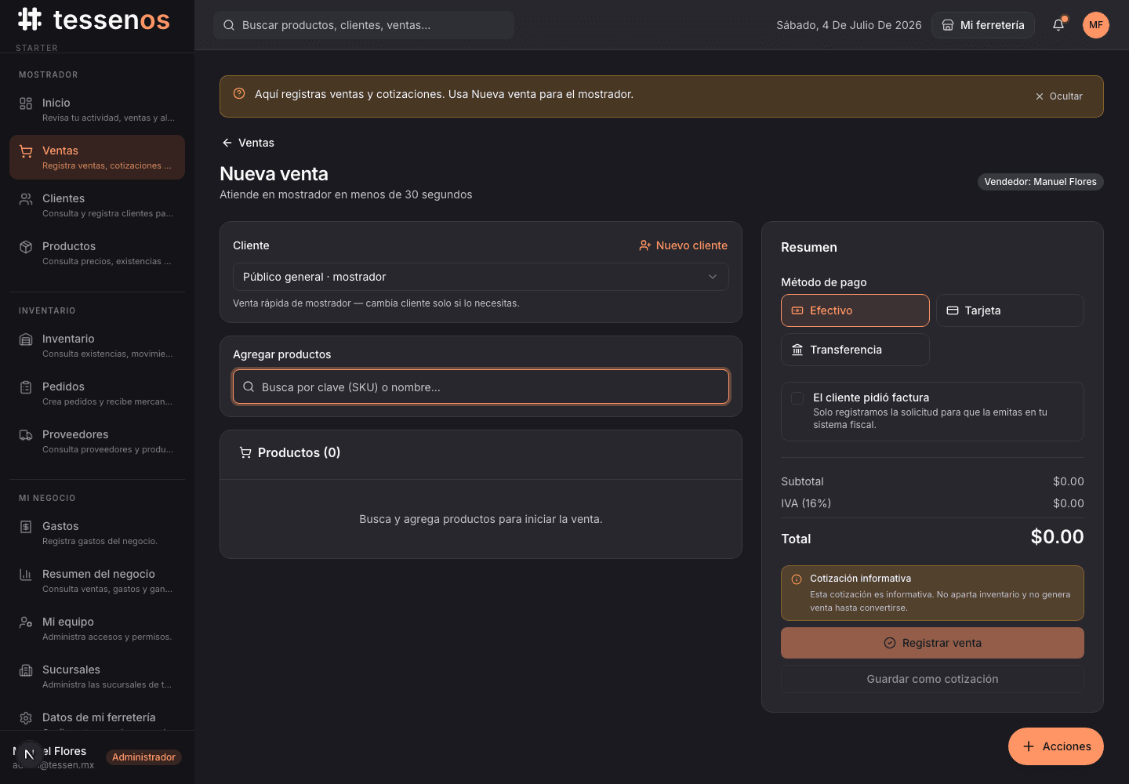Click the search magnifier in top bar
The image size is (1129, 784).
tap(229, 25)
